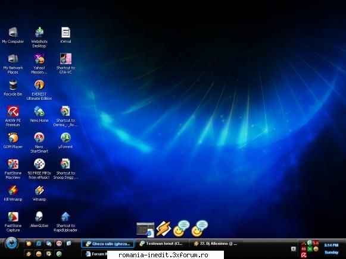The height and width of the screenshot is (259, 346).
Task: Click the Winamp quick launch icon
Action: tap(29, 254)
